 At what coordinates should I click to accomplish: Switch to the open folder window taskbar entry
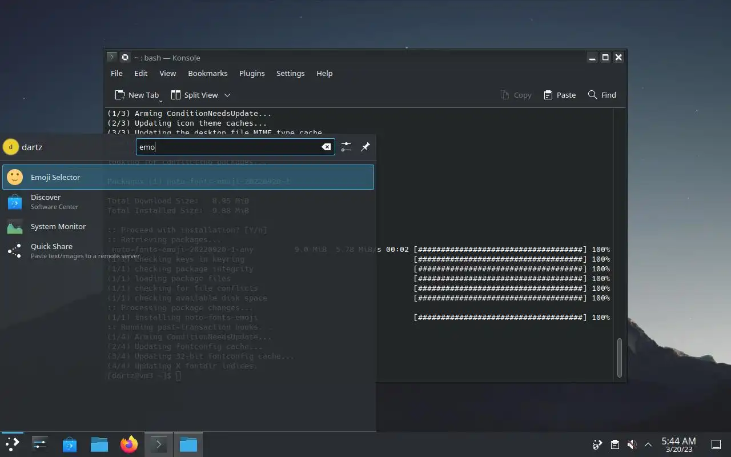tap(188, 444)
